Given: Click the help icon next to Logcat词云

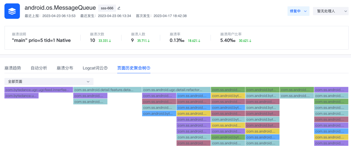Looking at the screenshot, I should point(106,68).
